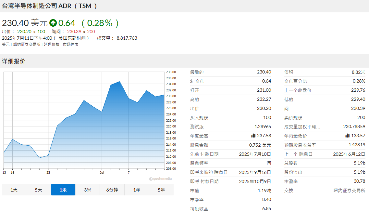Click the 台湾半导体制造公司 ADR (TSM) title

point(49,6)
